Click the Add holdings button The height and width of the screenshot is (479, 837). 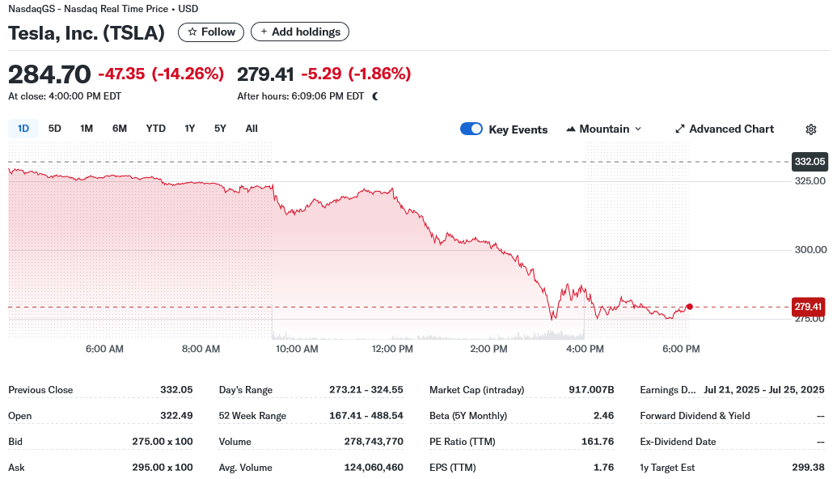click(x=300, y=32)
